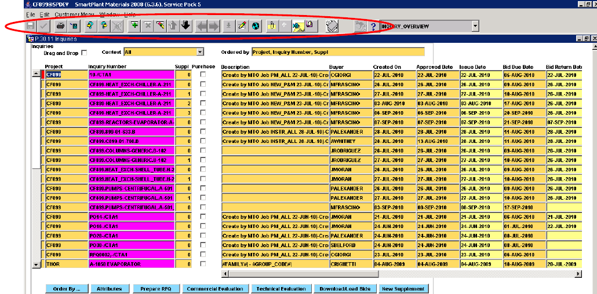Screen dimensions: 597x294
Task: Select the SBELFORD buyer cell
Action: (350, 245)
